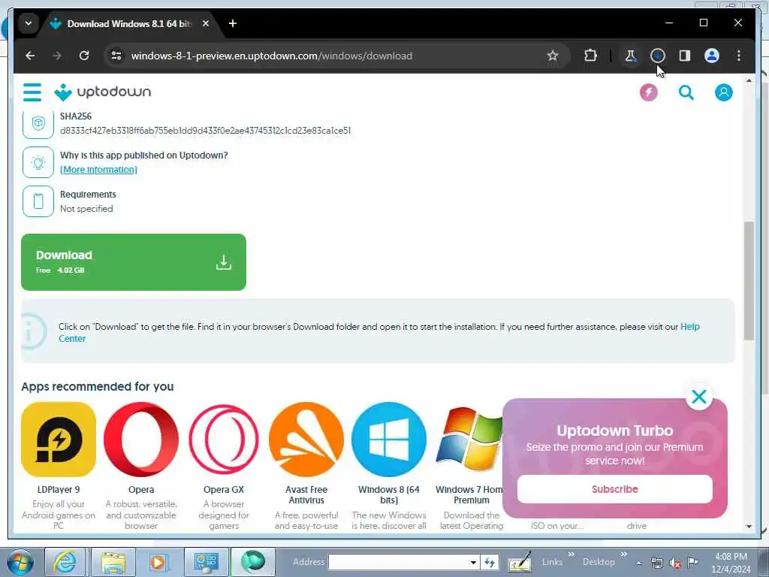Click the muted volume tray icon
Screen dimensions: 769x577
click(x=675, y=563)
